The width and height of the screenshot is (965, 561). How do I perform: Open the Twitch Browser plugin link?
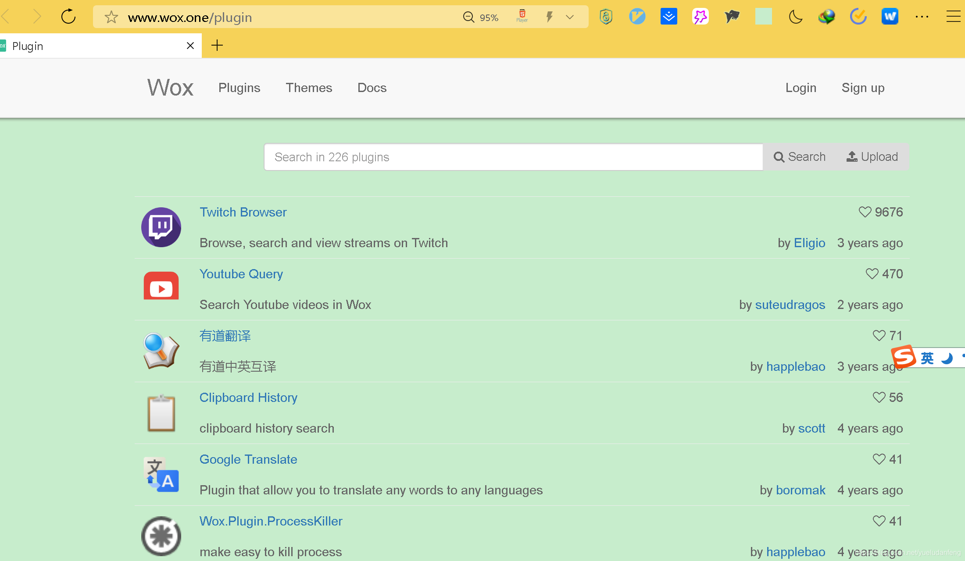(x=243, y=212)
